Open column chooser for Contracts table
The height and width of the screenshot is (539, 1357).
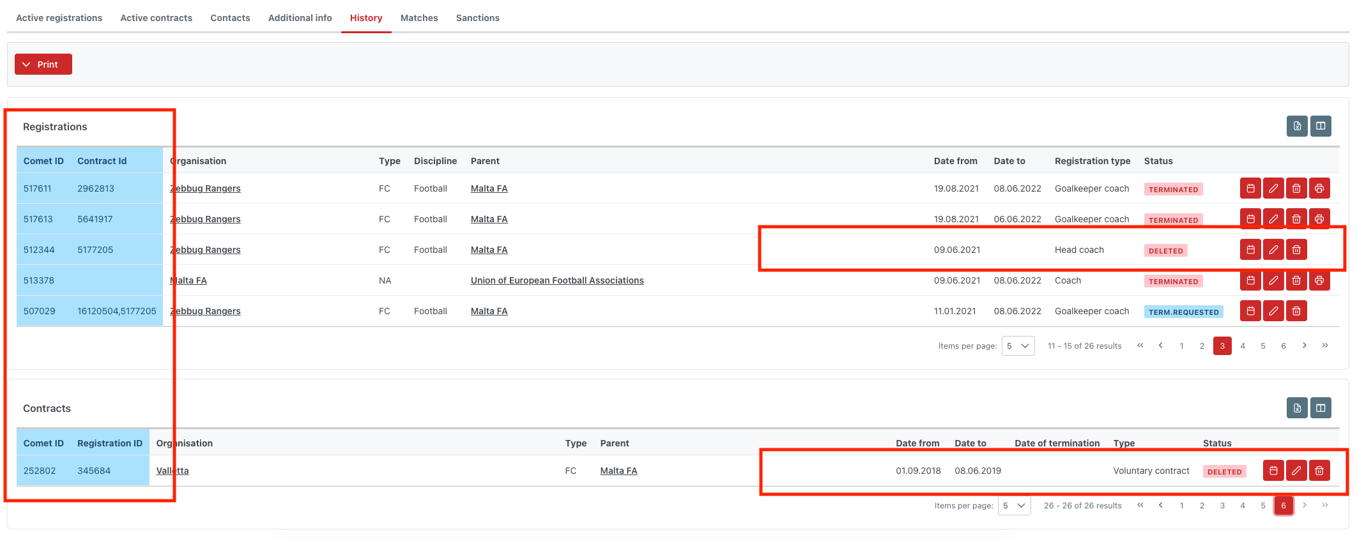pos(1320,407)
